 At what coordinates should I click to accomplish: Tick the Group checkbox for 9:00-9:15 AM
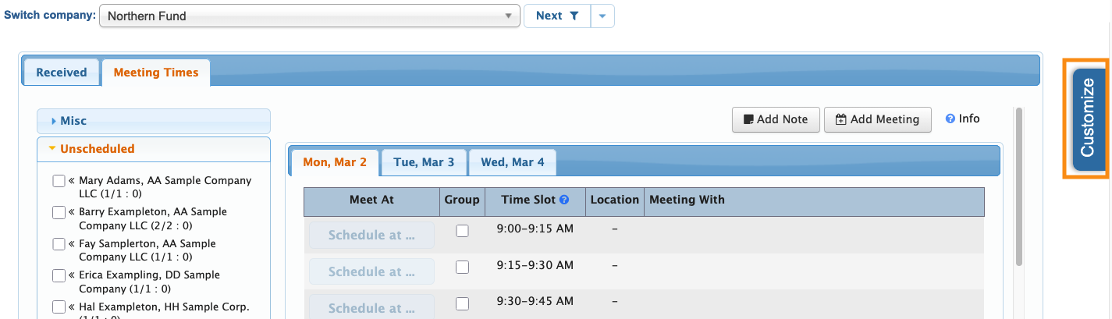tap(462, 230)
